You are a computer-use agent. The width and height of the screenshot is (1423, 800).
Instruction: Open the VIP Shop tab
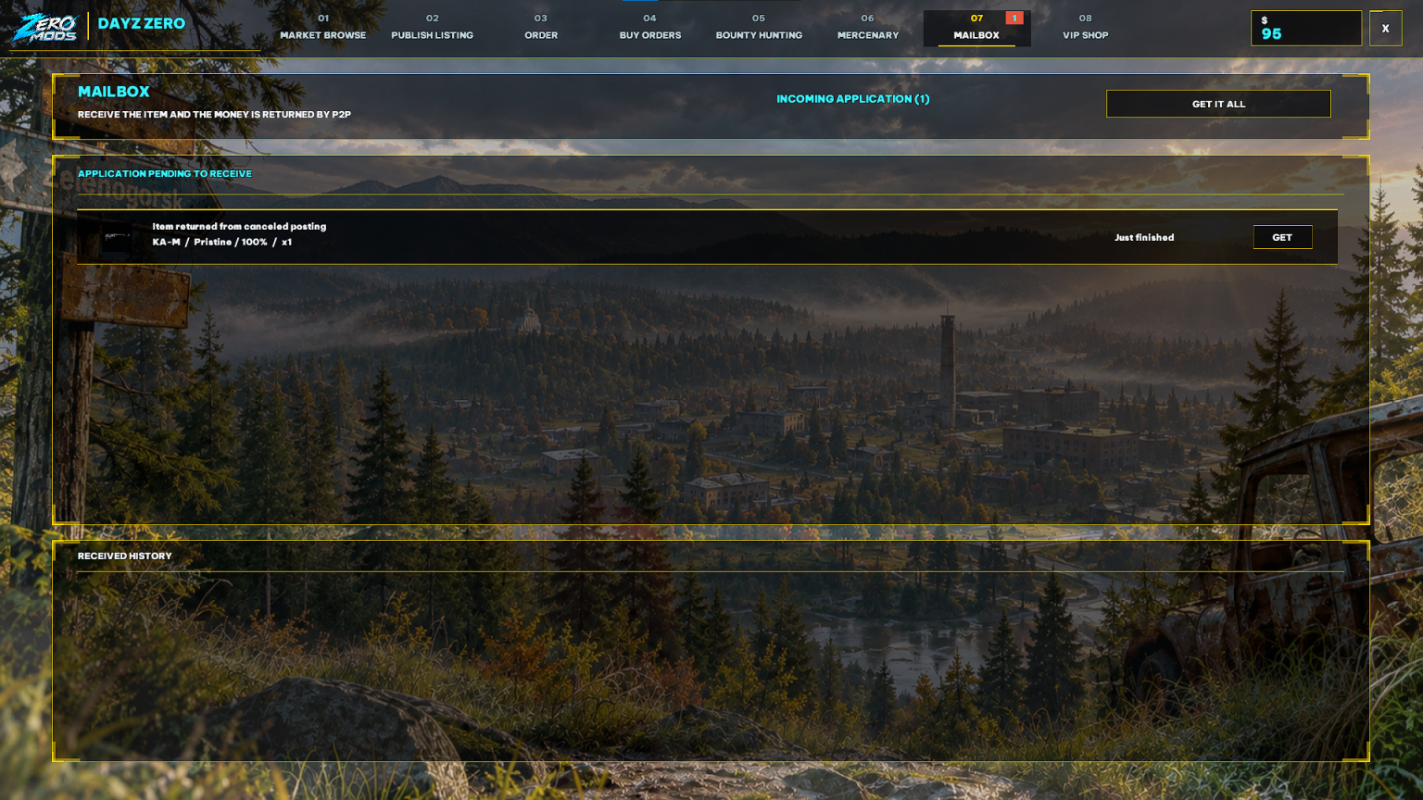[x=1086, y=28]
